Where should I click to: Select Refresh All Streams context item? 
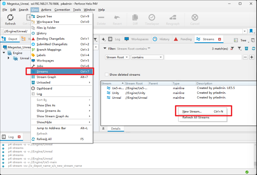pyautogui.click(x=203, y=117)
